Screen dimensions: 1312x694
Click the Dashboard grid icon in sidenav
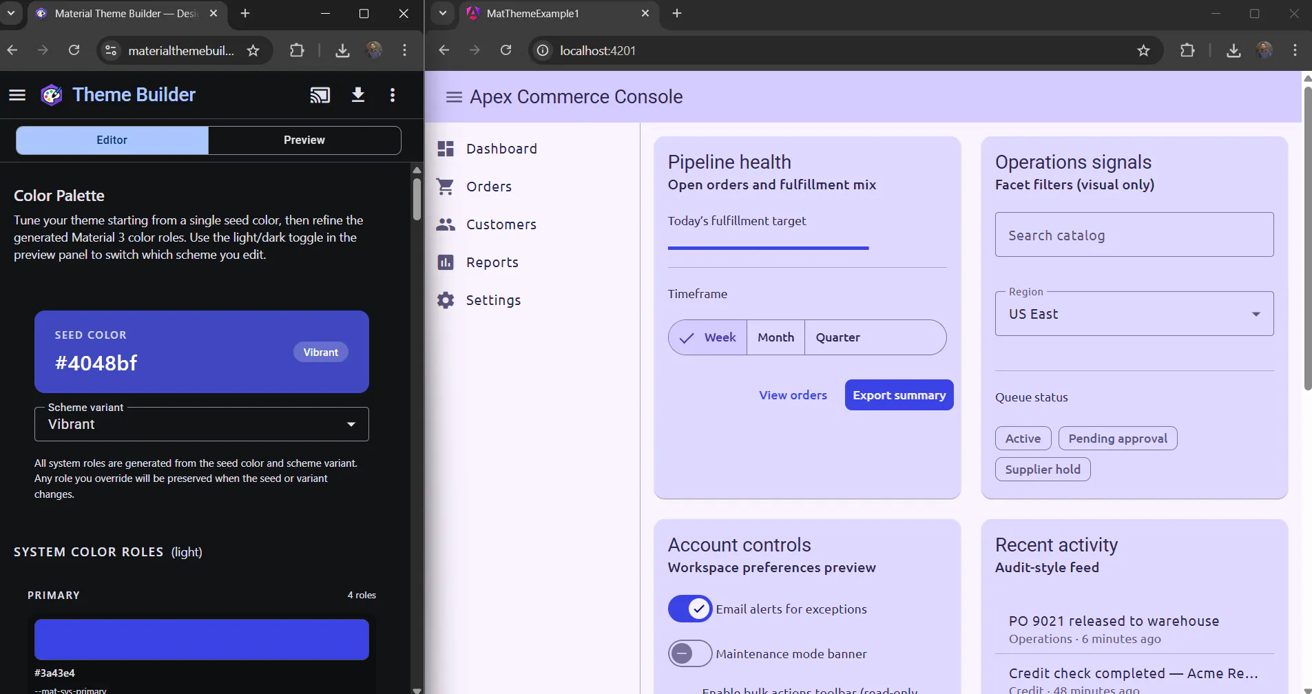pos(446,149)
